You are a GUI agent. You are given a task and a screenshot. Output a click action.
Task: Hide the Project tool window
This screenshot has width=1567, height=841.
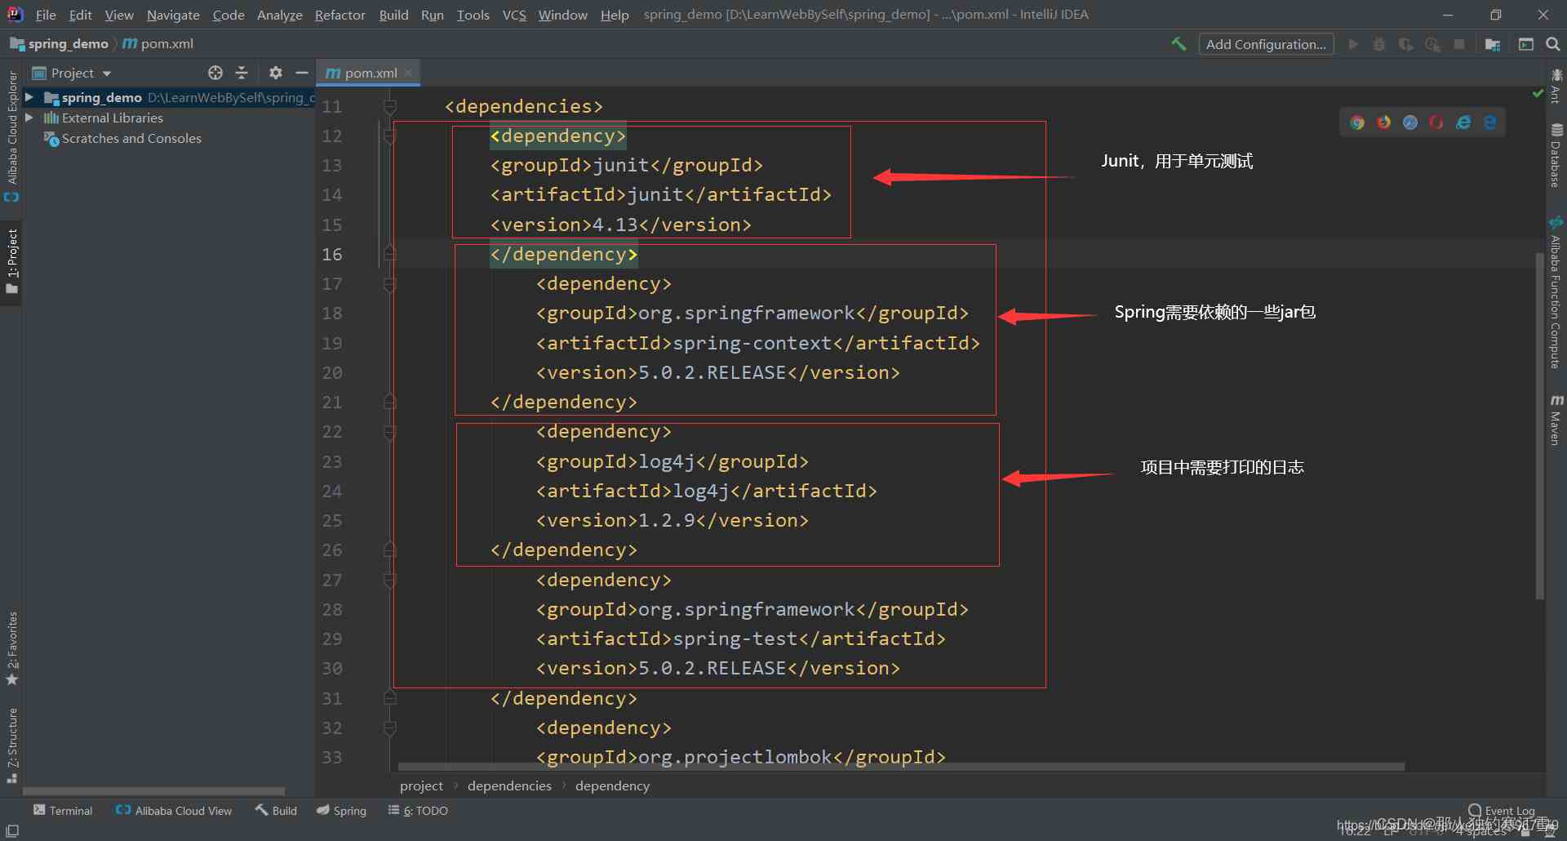[x=301, y=73]
